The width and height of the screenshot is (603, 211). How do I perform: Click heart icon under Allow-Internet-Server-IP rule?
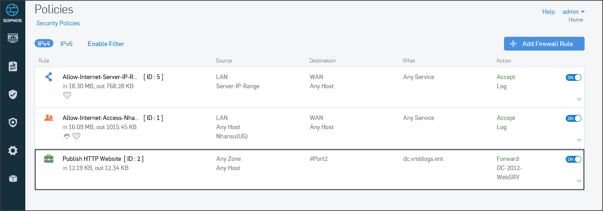tap(67, 95)
